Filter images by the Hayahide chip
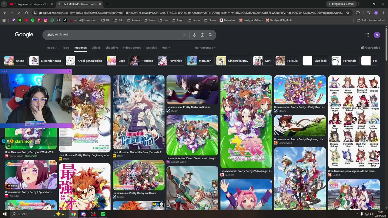 (172, 61)
